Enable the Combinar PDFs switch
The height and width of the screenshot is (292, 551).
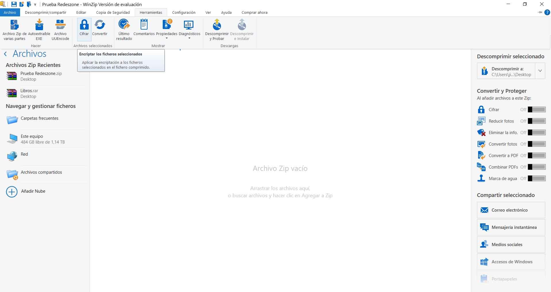(537, 167)
